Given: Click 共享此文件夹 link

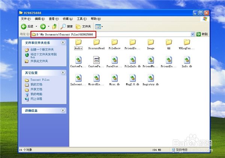Looking at the screenshot, I should [39, 61].
